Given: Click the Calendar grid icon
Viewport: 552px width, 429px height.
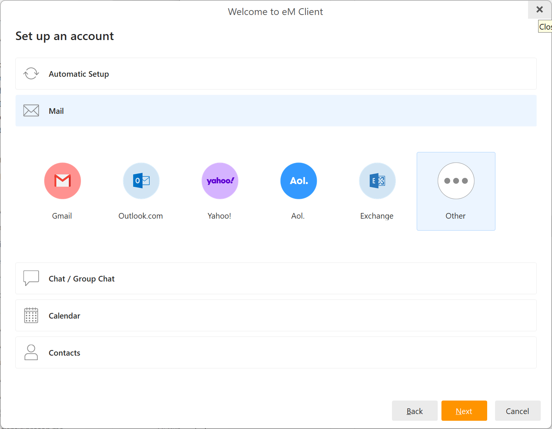Looking at the screenshot, I should click(x=31, y=316).
